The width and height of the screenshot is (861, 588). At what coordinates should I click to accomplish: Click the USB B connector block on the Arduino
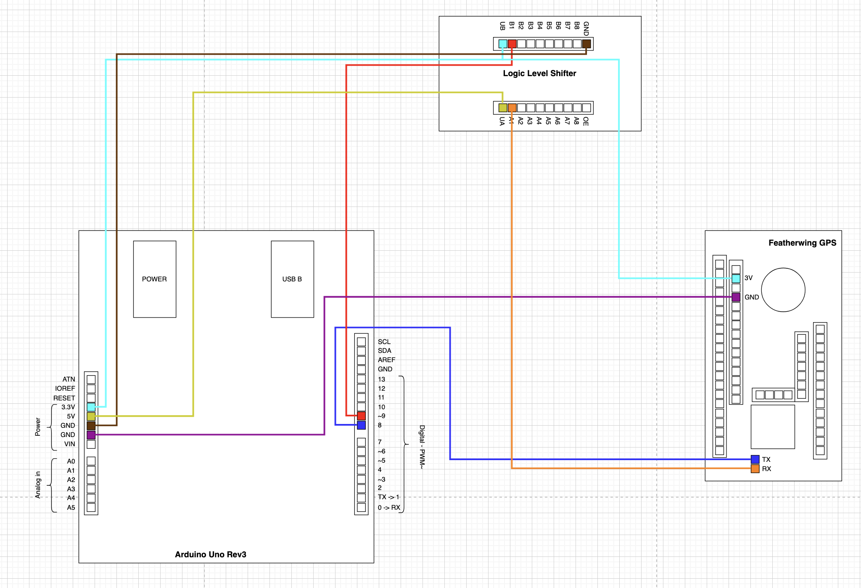pyautogui.click(x=293, y=278)
